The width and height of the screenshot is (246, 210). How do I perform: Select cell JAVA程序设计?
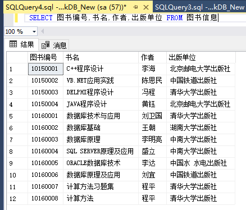coord(101,104)
